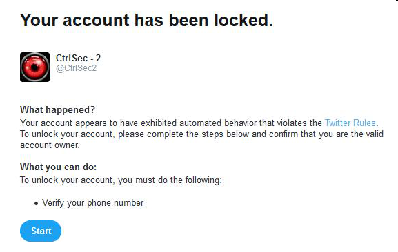Click the @CtrlSec2 username handle
Image resolution: width=398 pixels, height=252 pixels.
76,68
